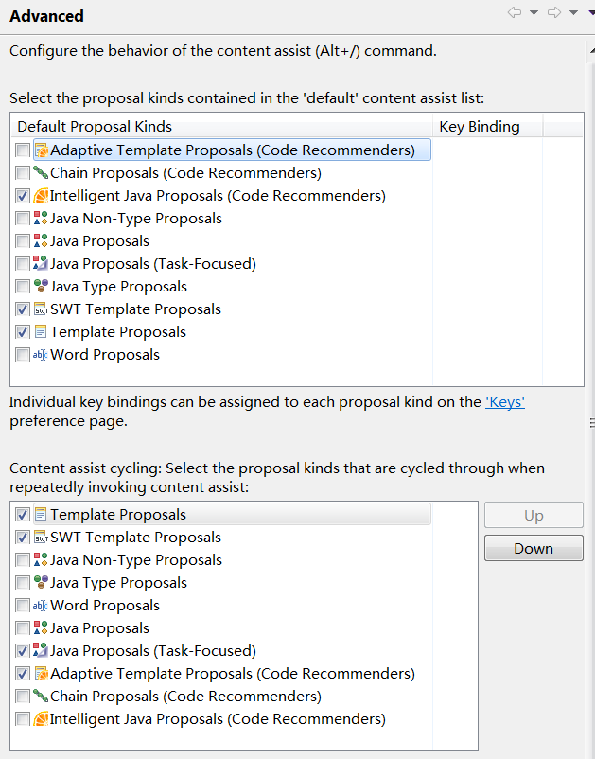
Task: Click SWT Template Proposals icon in default list
Action: [x=41, y=309]
